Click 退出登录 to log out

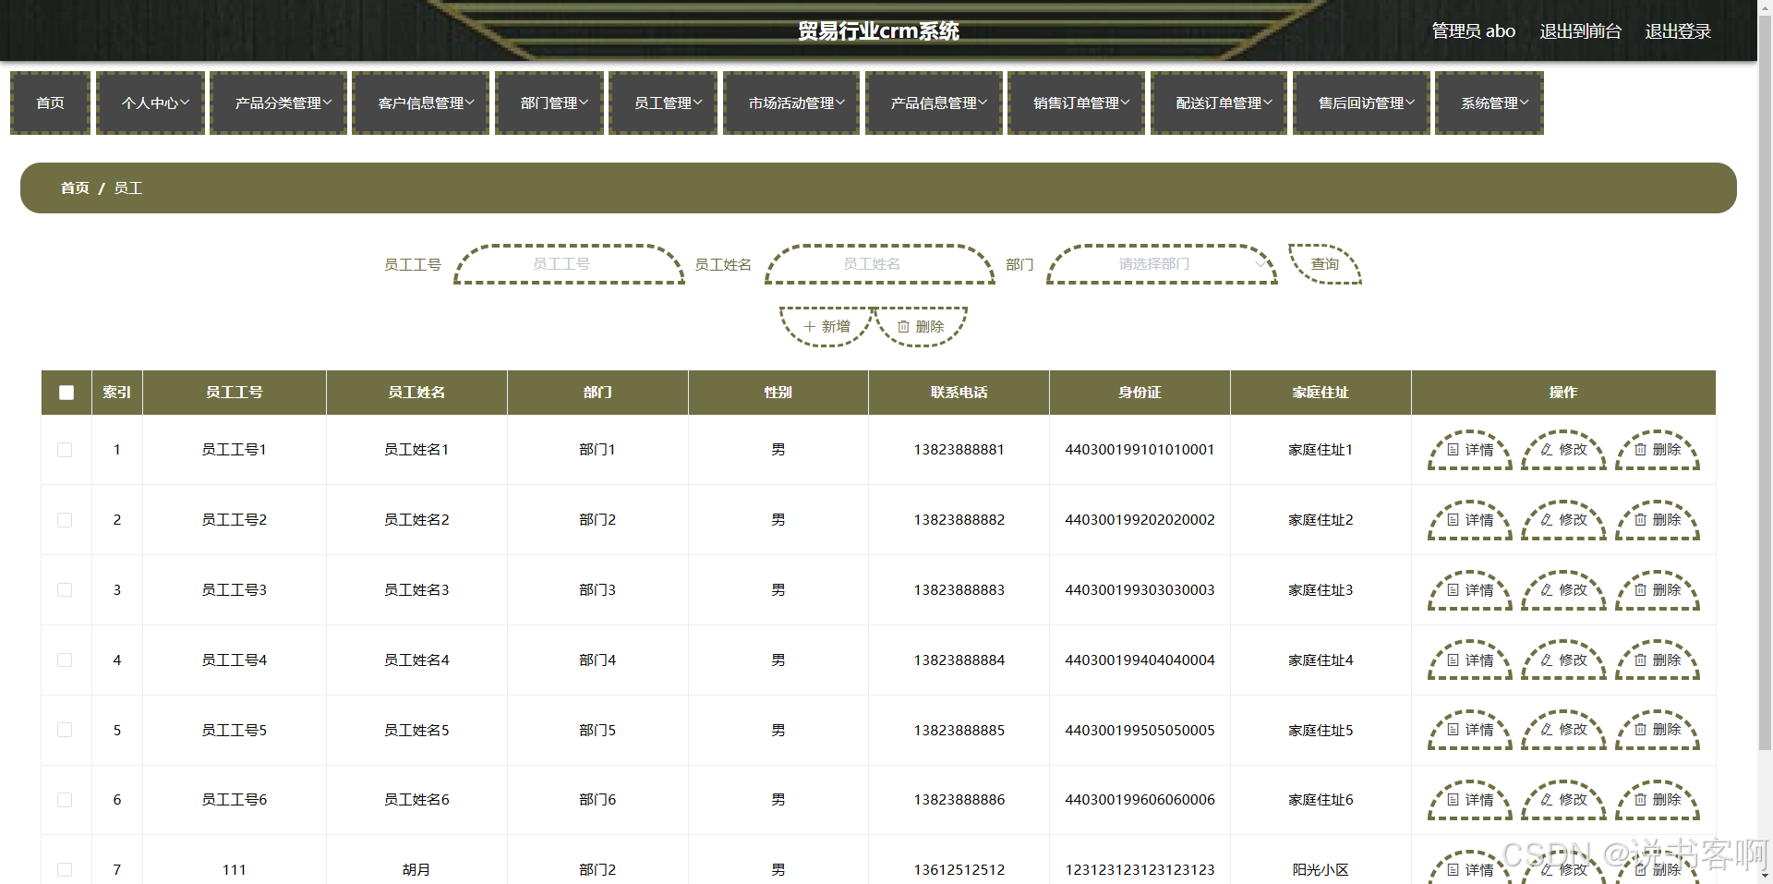click(x=1678, y=31)
